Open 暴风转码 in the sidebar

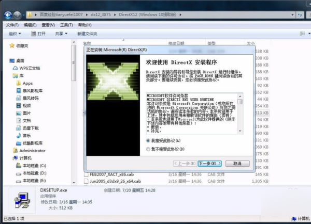[27, 98]
